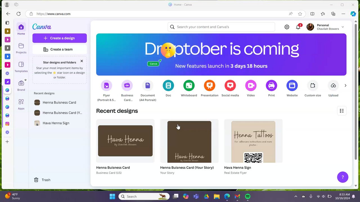
Task: Click the Canva logo
Action: (42, 27)
